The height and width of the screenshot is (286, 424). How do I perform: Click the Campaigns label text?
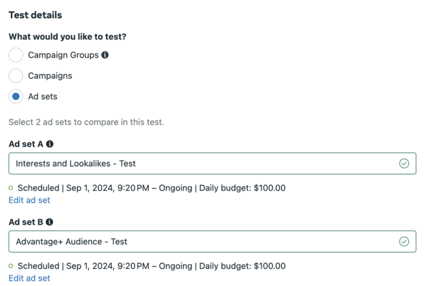(50, 76)
